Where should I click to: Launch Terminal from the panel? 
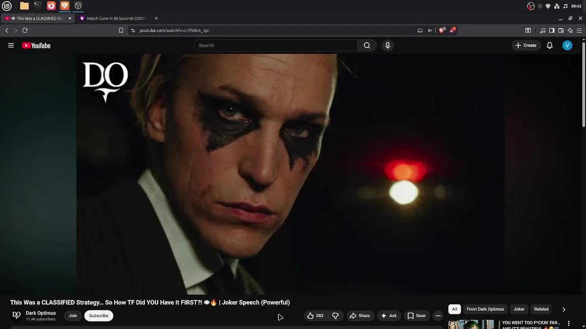[x=38, y=6]
